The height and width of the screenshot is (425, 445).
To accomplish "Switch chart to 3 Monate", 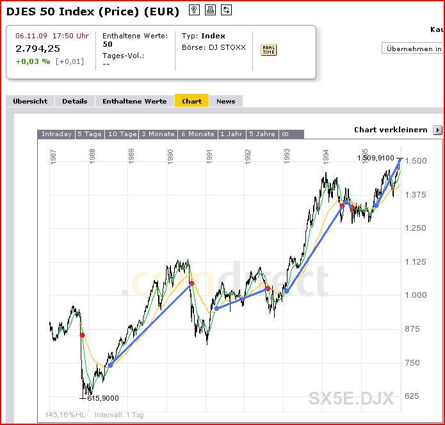I will 158,134.
